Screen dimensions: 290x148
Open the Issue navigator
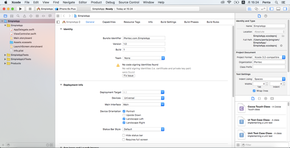pos(24,16)
